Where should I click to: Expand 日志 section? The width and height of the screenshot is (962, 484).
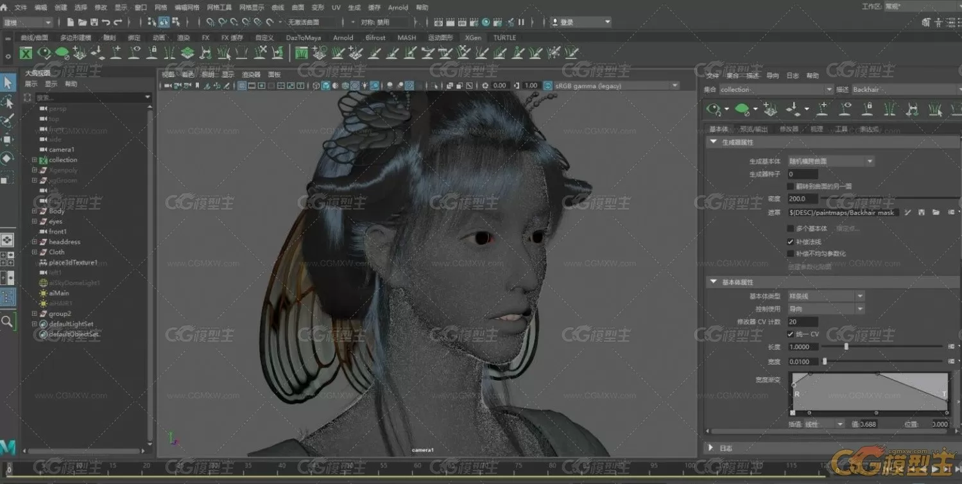(x=712, y=448)
